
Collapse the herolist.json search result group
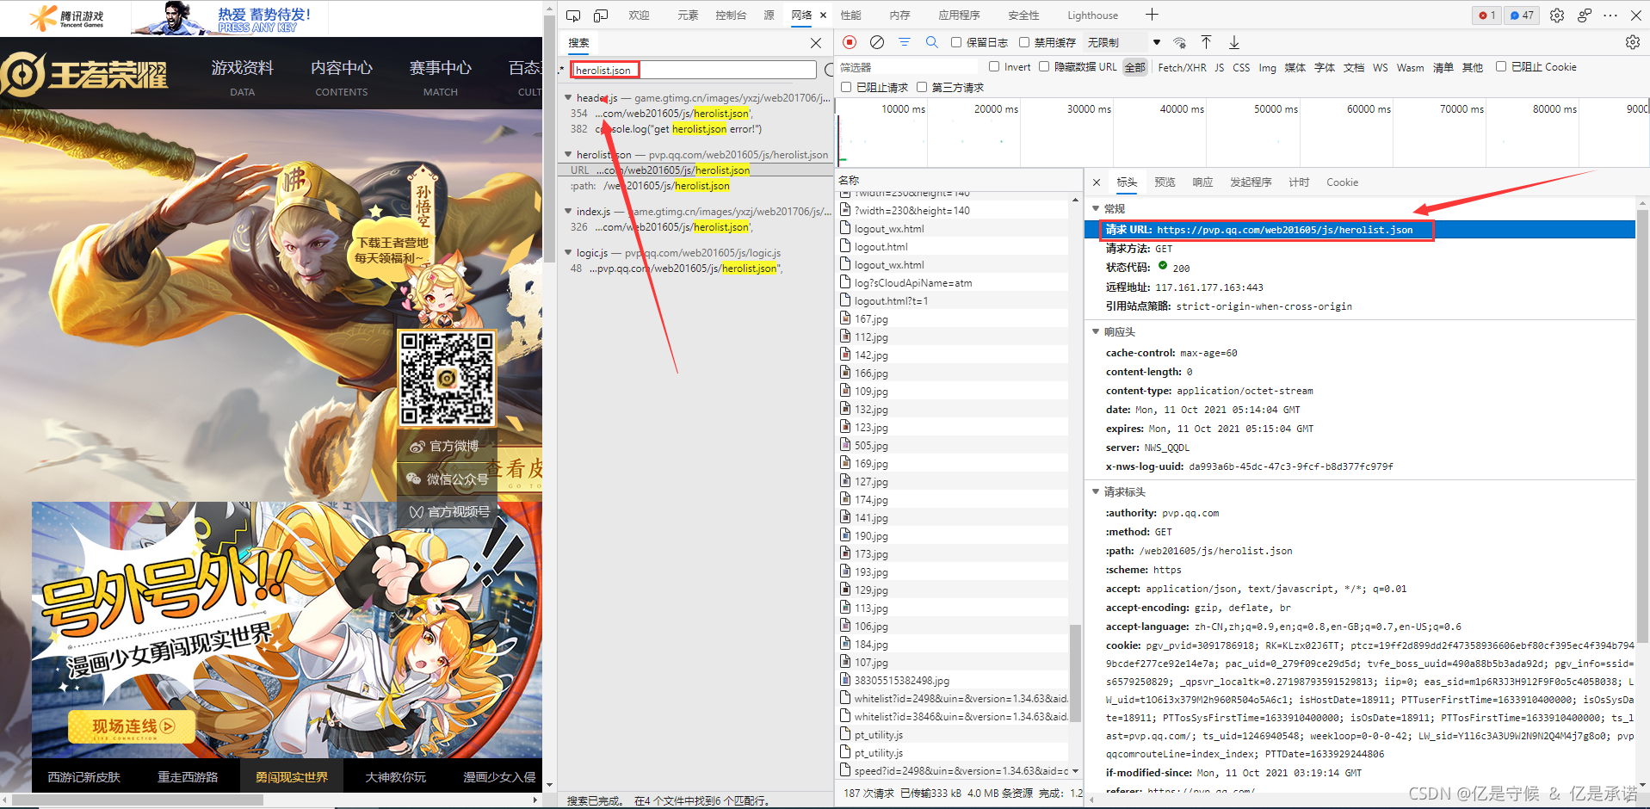[x=568, y=154]
